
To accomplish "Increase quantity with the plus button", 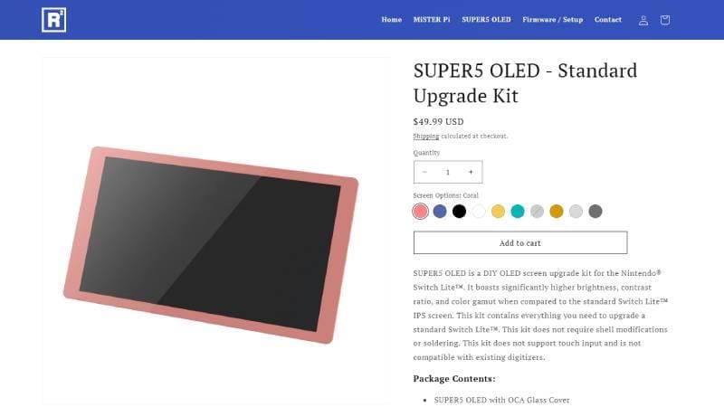I will point(471,172).
